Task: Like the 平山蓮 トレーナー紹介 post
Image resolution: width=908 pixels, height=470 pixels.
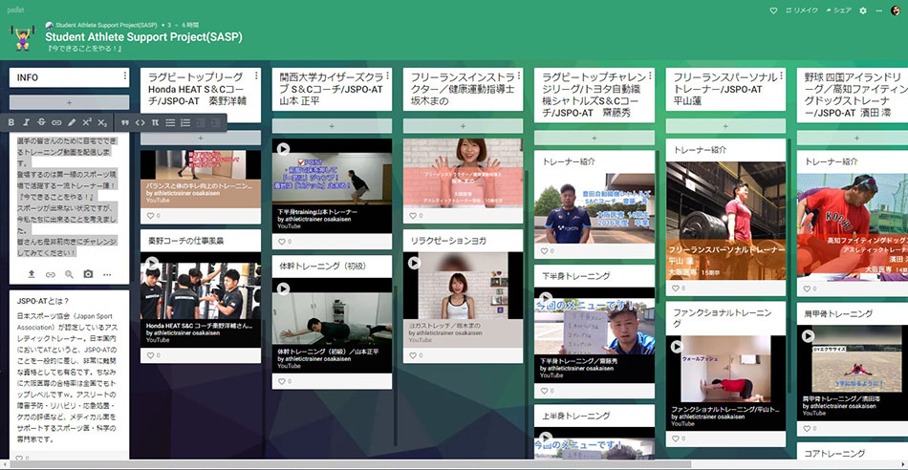Action: (677, 288)
